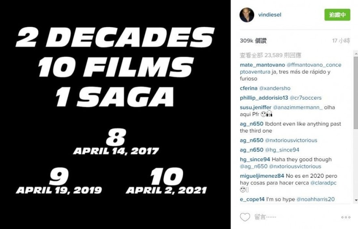Click the vindiesel profile avatar
358x229 pixels.
(247, 15)
